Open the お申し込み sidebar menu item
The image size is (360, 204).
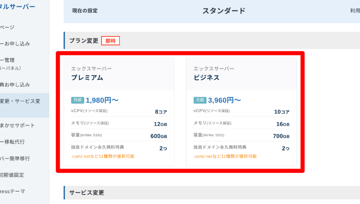15,44
